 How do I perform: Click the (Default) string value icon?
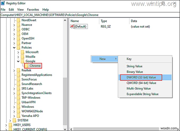click(x=72, y=26)
